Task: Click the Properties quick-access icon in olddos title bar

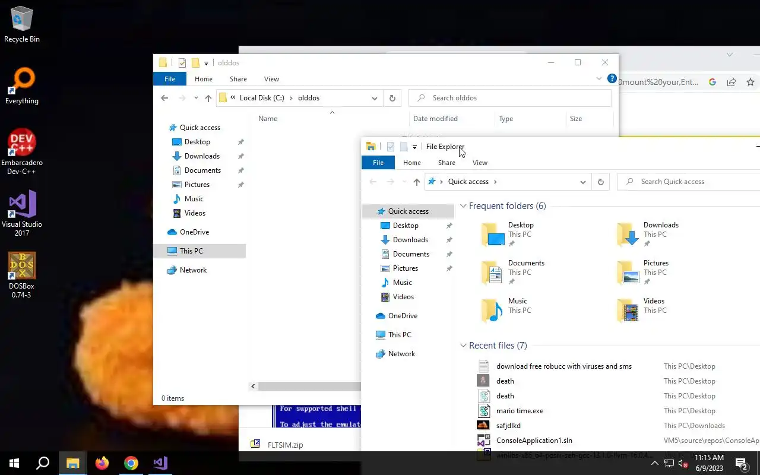Action: [x=182, y=63]
